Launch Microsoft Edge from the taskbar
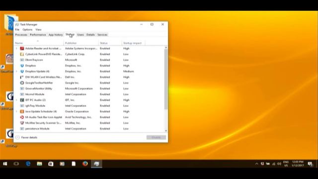The height and width of the screenshot is (179, 318). coord(28,164)
